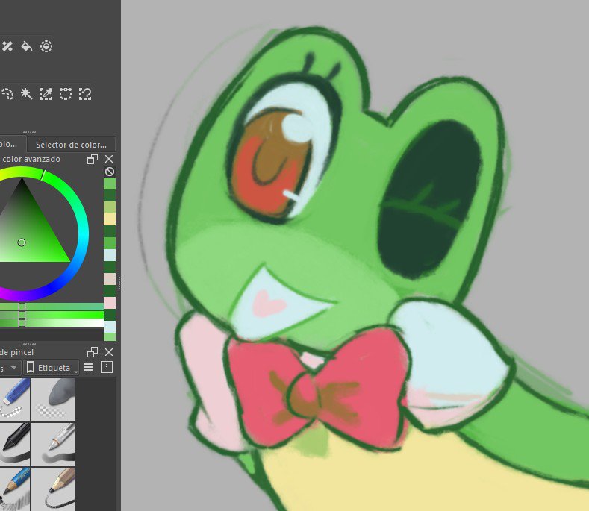Switch to the partially visible 'olo...' tab

pos(13,145)
